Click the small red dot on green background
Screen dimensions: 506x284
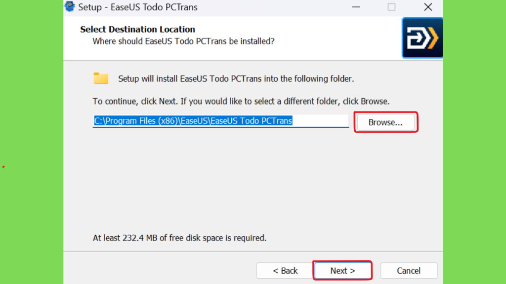[3, 167]
